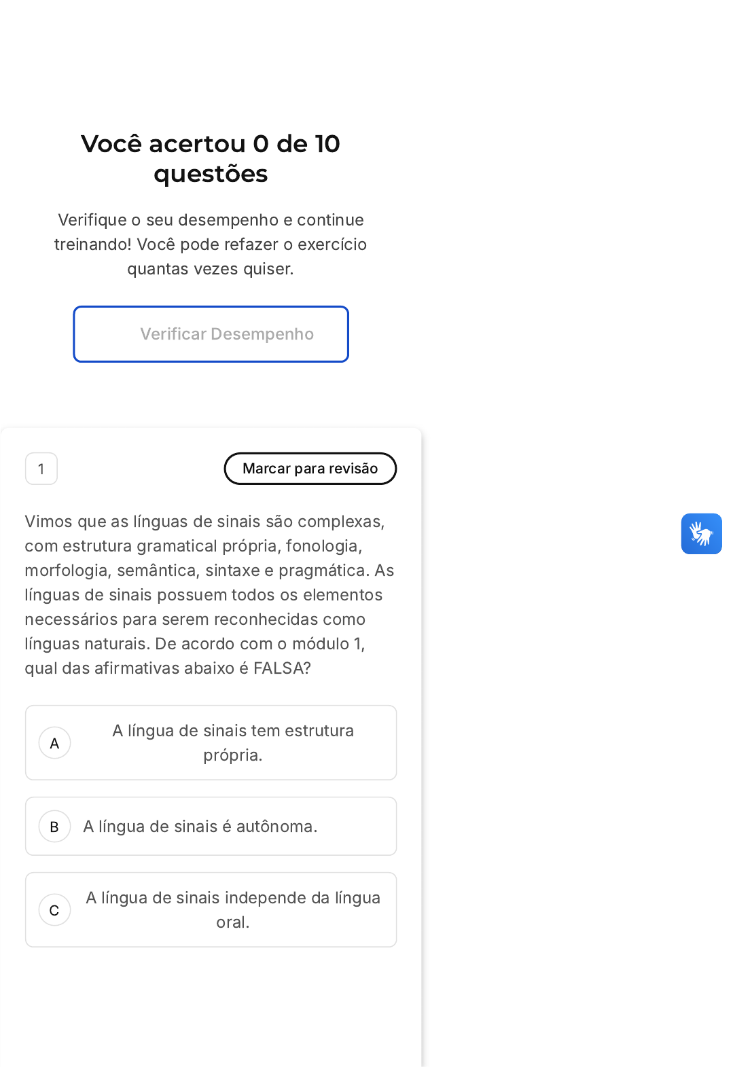The image size is (733, 1067).
Task: Click the question number 1 badge
Action: coord(41,469)
